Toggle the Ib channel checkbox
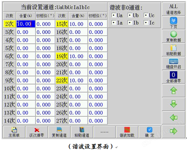The image size is (187, 150). tap(130, 22)
